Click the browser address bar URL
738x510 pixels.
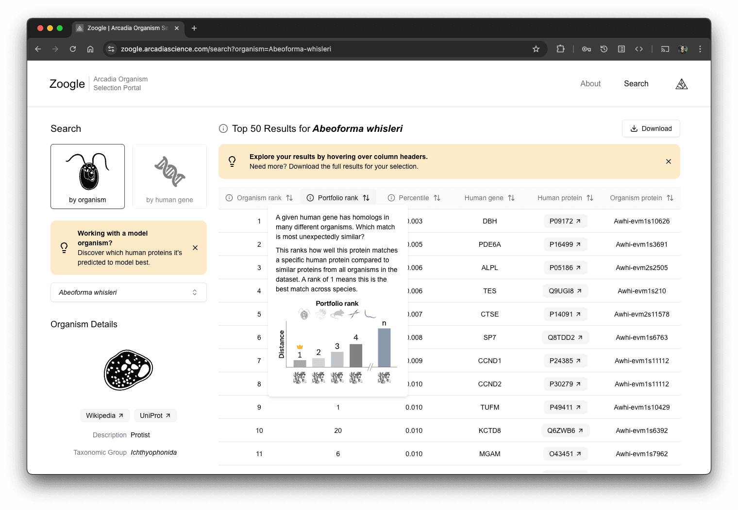point(226,49)
